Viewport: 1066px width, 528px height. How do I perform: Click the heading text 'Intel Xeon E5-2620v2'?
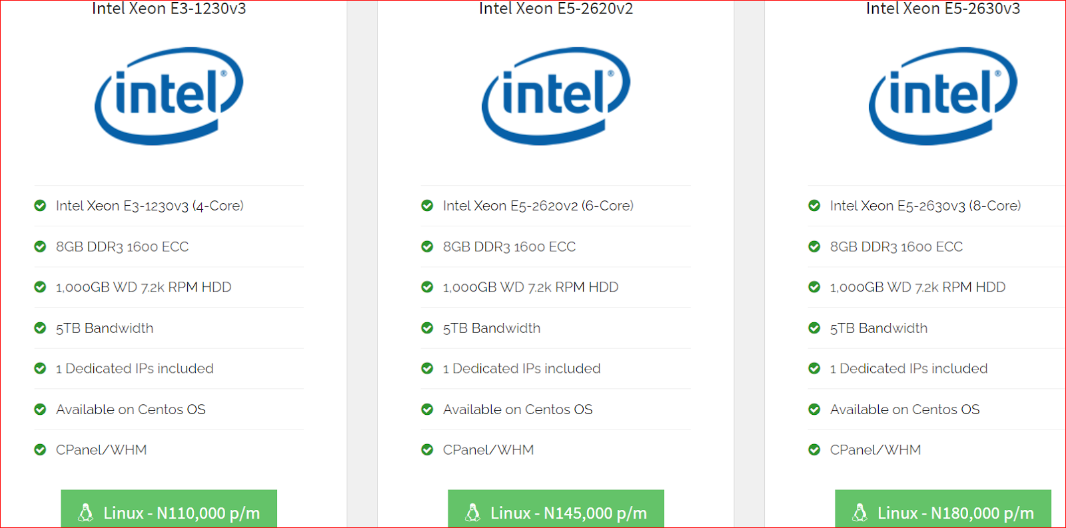556,8
